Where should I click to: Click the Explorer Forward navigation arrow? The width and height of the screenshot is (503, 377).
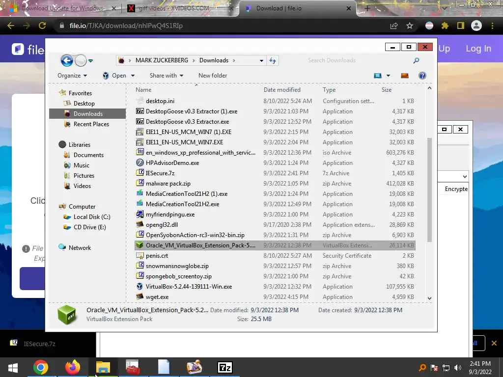pos(81,60)
